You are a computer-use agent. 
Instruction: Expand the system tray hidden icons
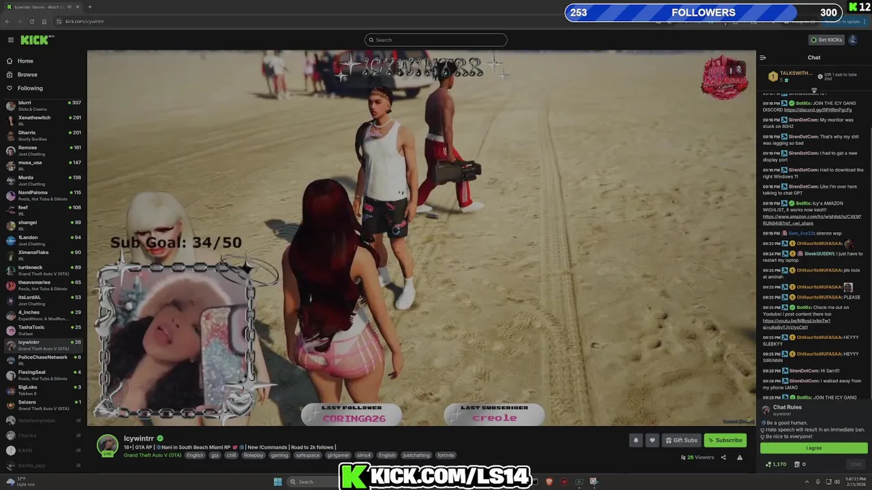pyautogui.click(x=806, y=482)
